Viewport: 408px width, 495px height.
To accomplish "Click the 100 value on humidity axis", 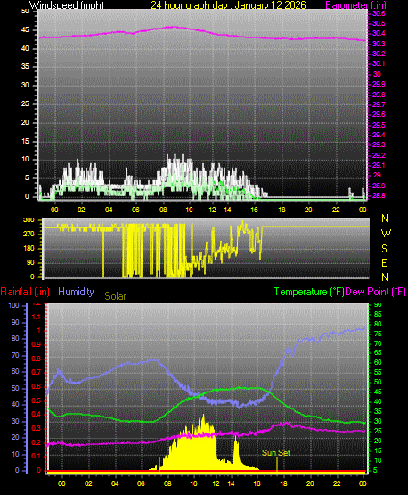I will (13, 305).
